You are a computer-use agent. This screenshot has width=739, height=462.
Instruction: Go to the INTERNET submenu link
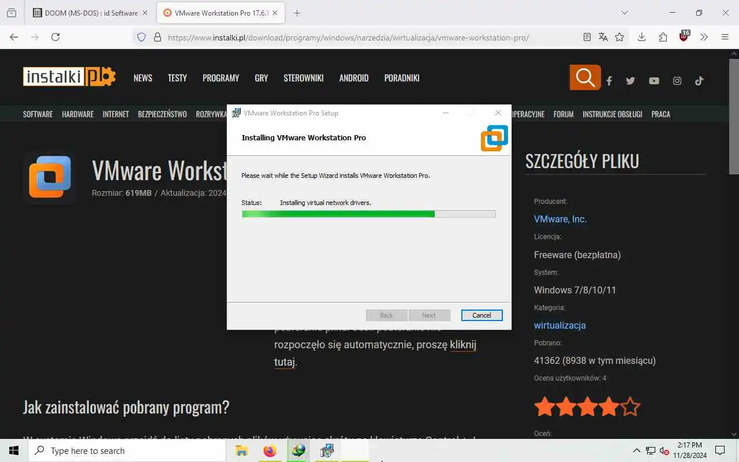116,114
